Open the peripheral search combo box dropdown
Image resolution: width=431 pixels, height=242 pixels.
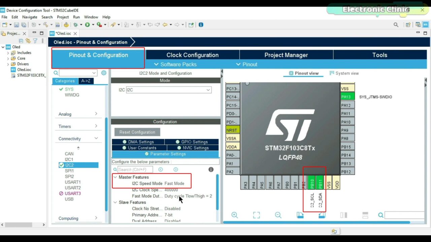click(94, 73)
